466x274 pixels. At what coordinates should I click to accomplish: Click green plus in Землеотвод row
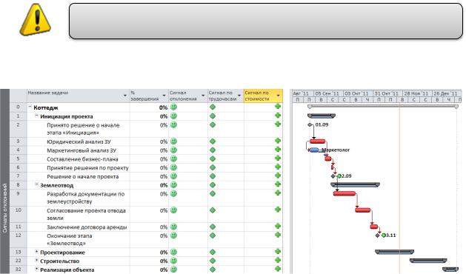click(278, 184)
